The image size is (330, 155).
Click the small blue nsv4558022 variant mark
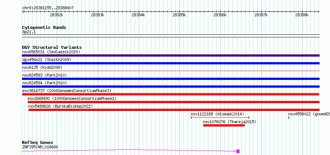(289, 118)
